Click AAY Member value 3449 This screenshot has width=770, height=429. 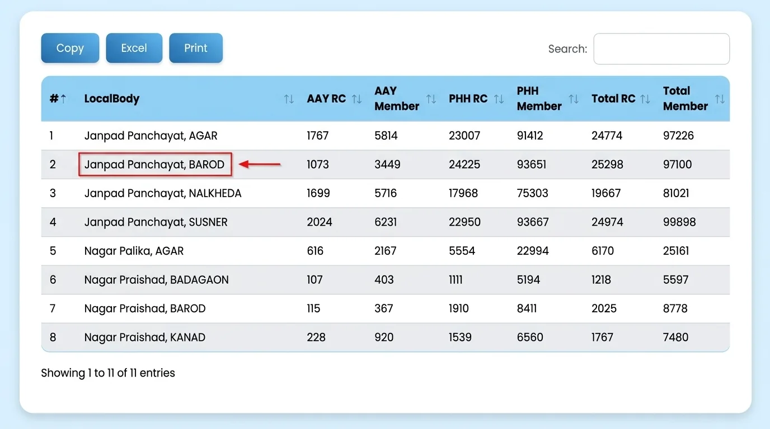point(387,164)
